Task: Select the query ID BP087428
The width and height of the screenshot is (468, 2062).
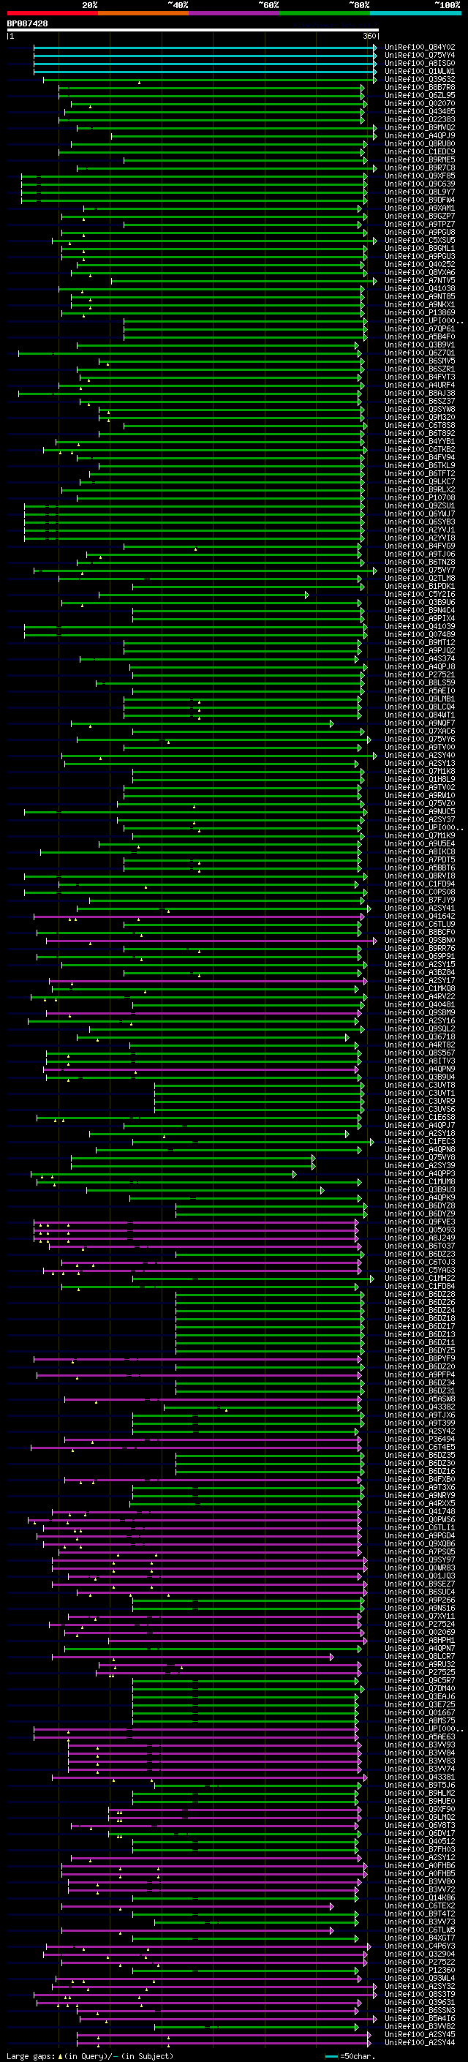Action: (x=27, y=23)
